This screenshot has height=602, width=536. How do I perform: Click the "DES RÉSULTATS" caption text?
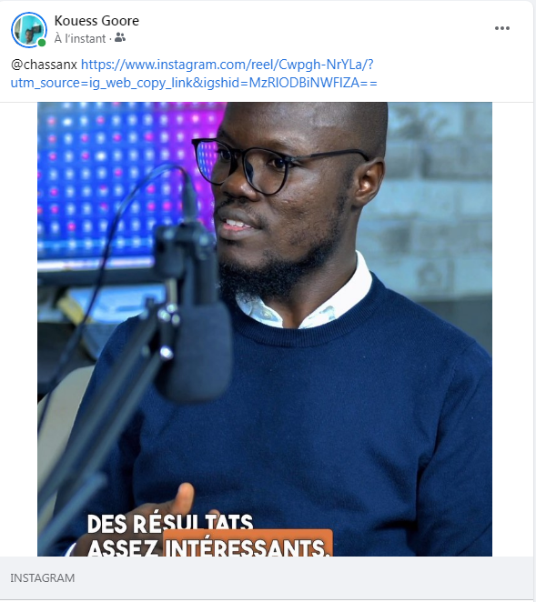click(x=170, y=523)
